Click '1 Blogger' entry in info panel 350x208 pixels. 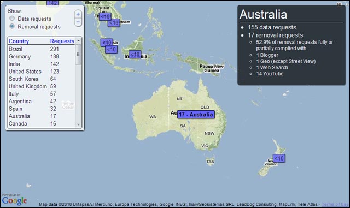pos(267,55)
